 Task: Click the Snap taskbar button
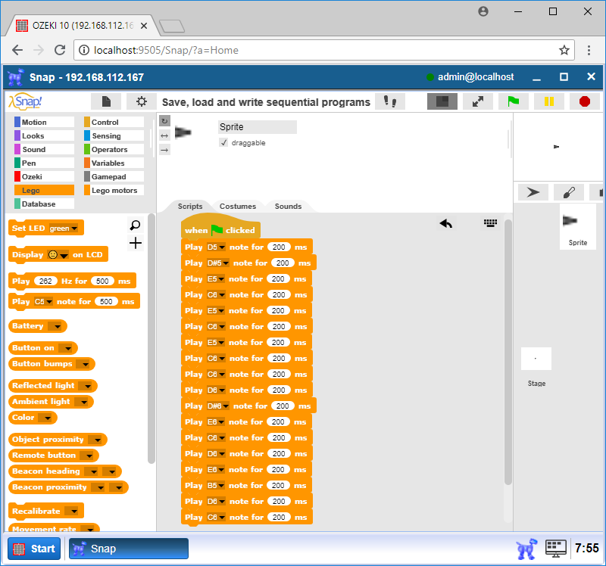(x=129, y=549)
